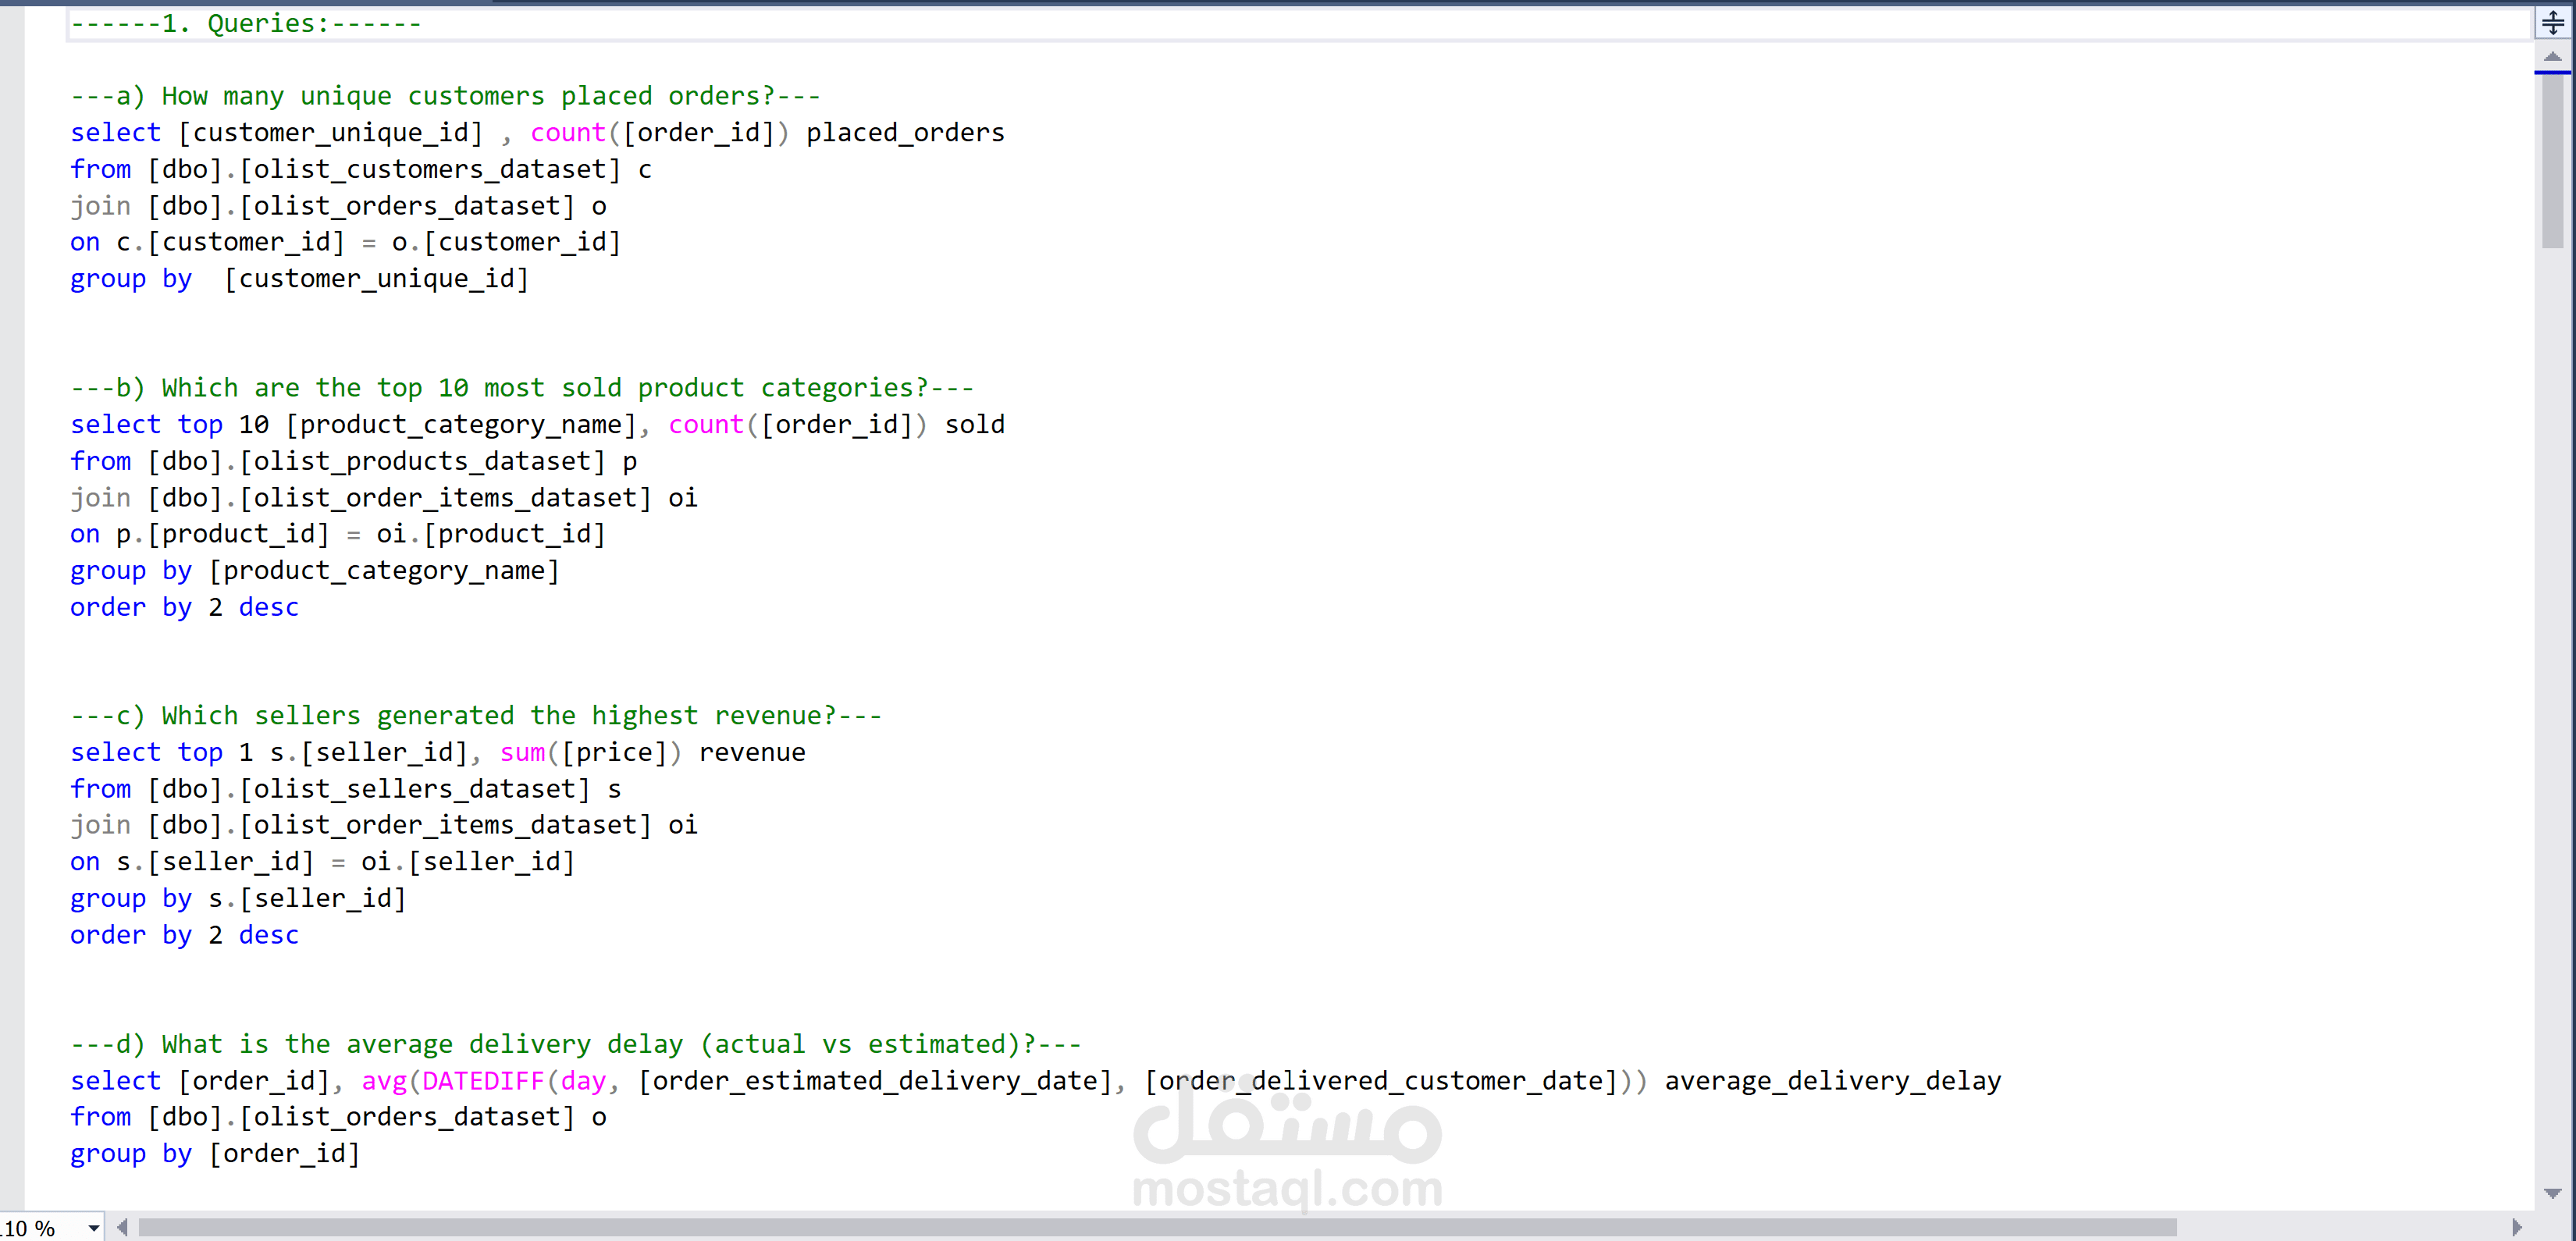The height and width of the screenshot is (1241, 2576).
Task: Click 'order by 2 desc' under query b
Action: click(x=184, y=607)
